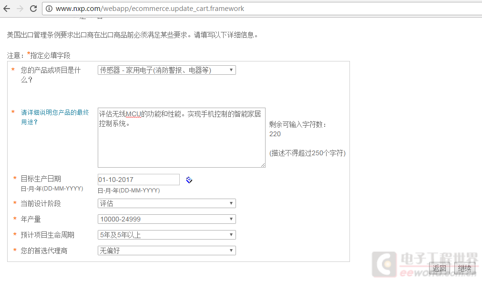Click the date format hint below the date field
Image resolution: width=482 pixels, height=281 pixels.
click(129, 191)
